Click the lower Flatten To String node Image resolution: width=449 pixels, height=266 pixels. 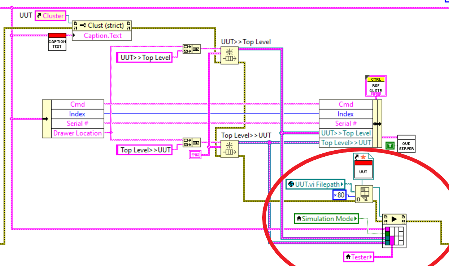192,142
